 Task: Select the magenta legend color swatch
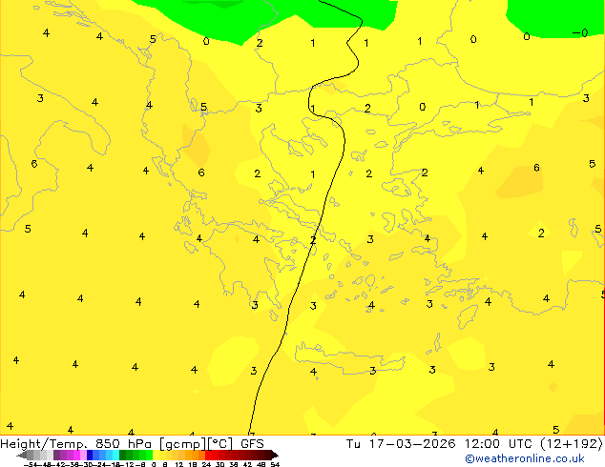click(76, 455)
